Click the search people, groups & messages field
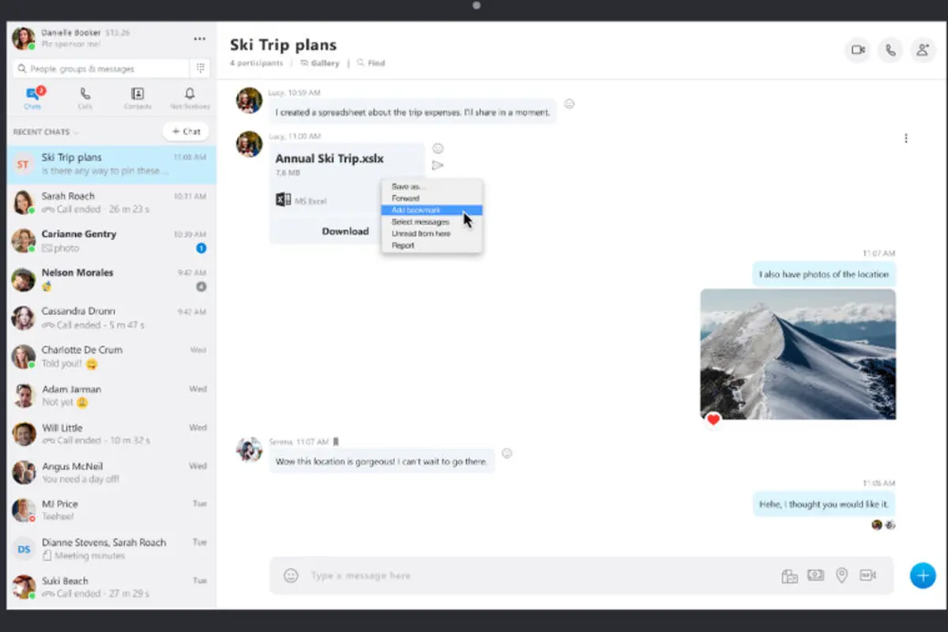This screenshot has width=948, height=632. [x=100, y=69]
